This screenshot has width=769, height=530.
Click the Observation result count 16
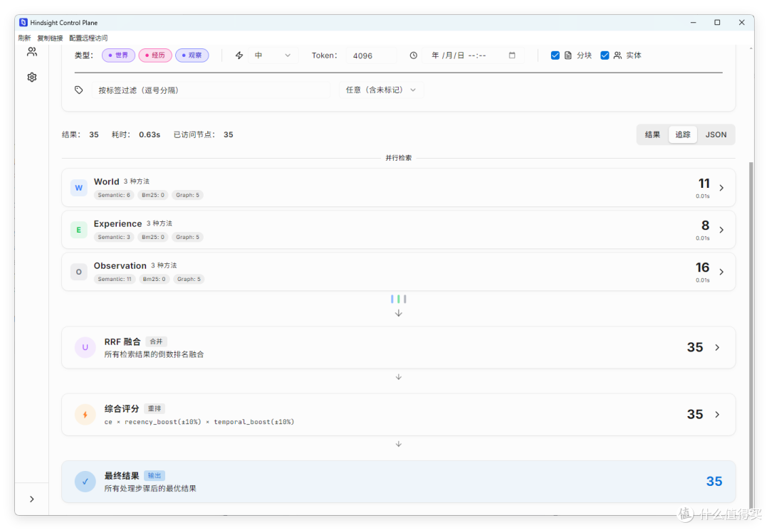point(703,267)
